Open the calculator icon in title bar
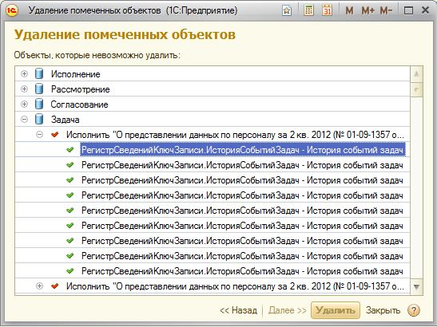 click(308, 10)
